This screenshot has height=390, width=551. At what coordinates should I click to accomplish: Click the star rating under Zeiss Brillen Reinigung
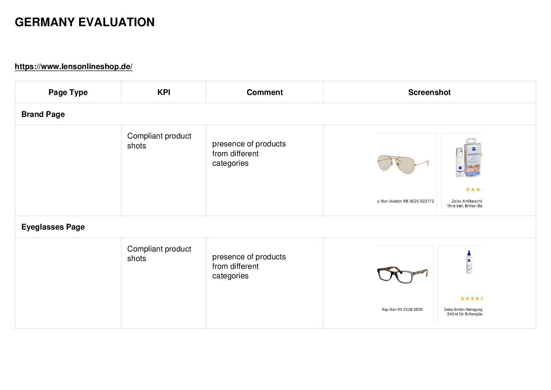point(471,299)
